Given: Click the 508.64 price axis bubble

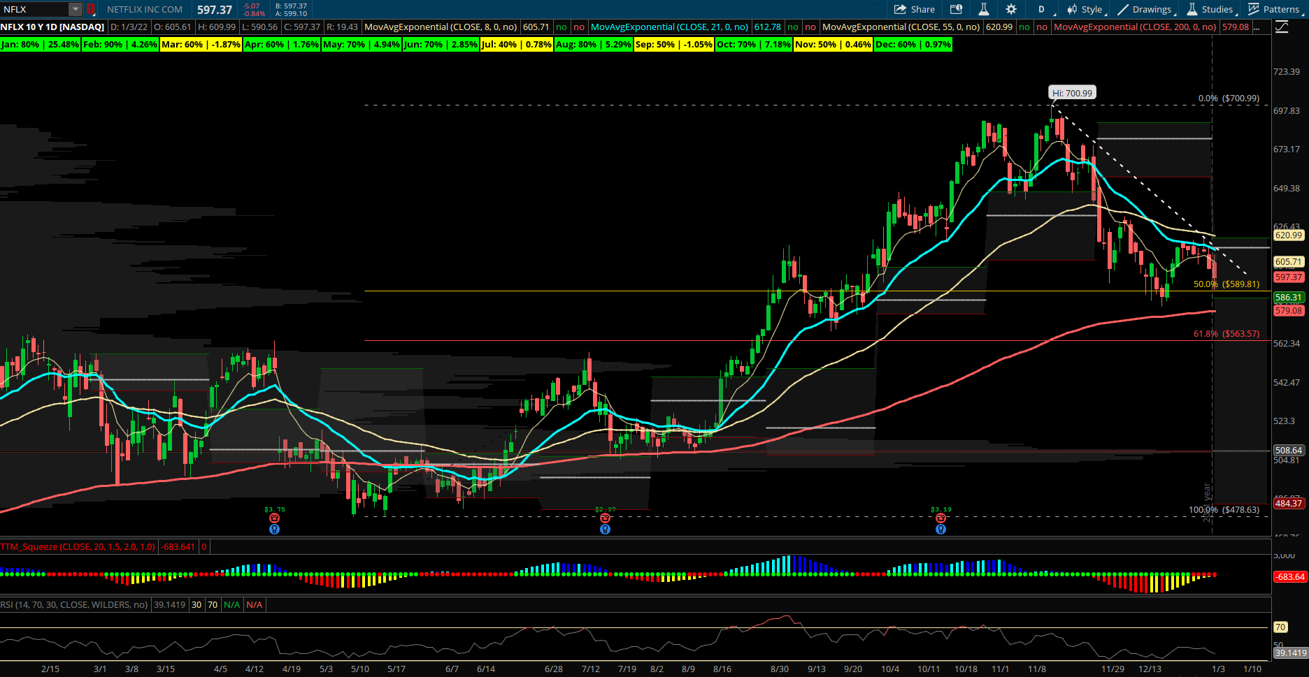Looking at the screenshot, I should (1289, 451).
